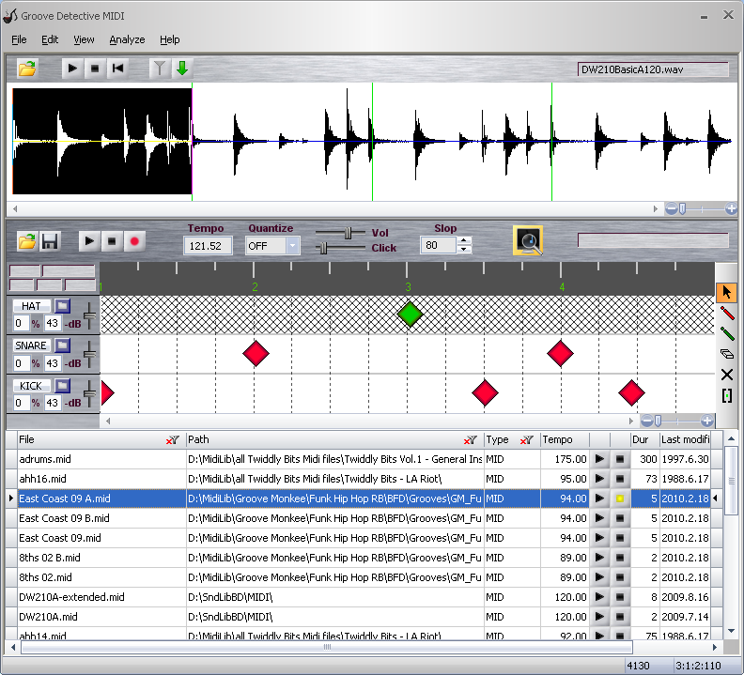Open the Edit menu
The height and width of the screenshot is (675, 744).
(x=50, y=39)
